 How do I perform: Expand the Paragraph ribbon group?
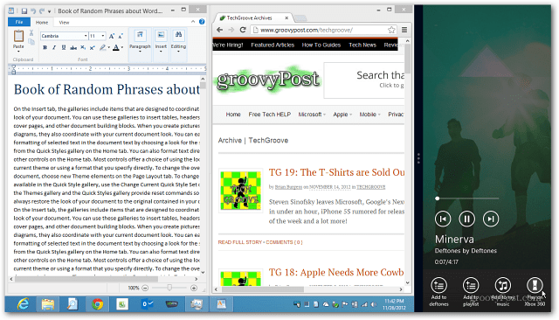click(x=140, y=41)
